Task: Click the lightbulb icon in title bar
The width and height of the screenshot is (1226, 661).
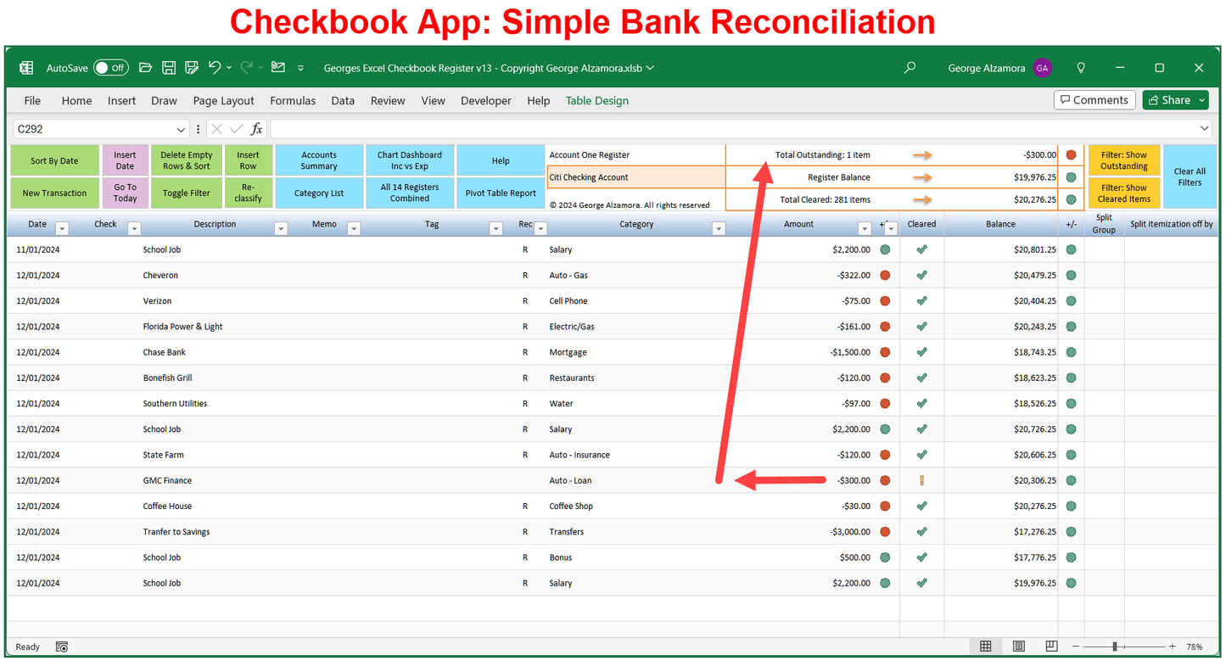Action: click(1081, 68)
